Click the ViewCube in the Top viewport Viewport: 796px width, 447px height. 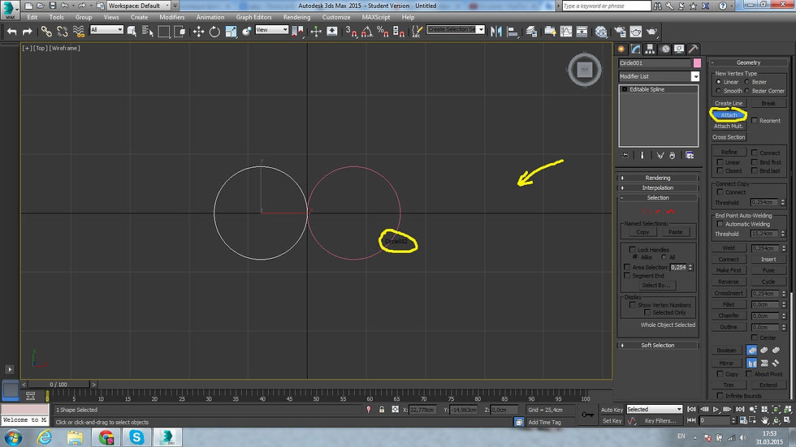point(585,70)
